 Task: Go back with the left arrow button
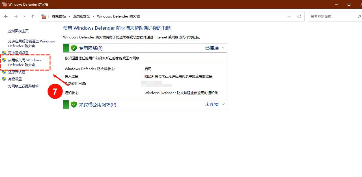[6, 16]
